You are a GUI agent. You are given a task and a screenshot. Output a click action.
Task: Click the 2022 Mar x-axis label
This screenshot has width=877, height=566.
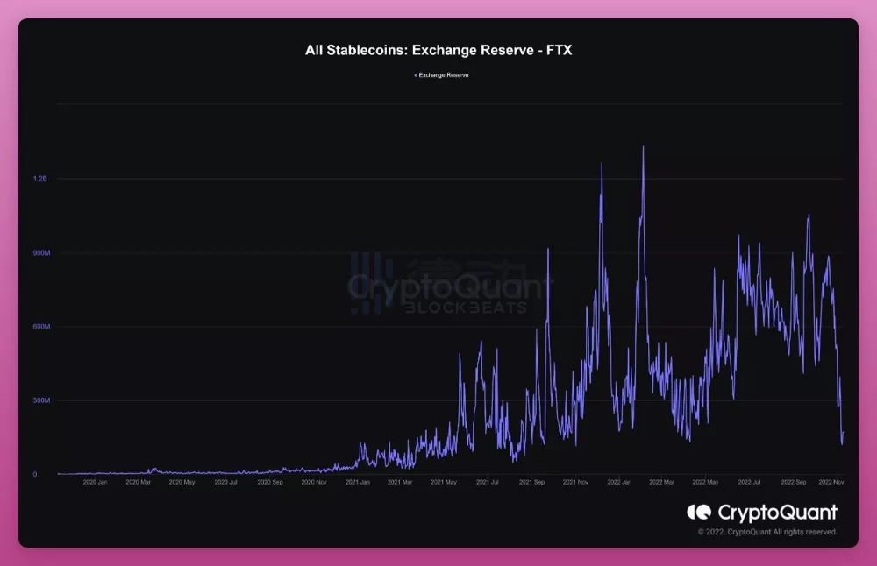click(x=661, y=482)
